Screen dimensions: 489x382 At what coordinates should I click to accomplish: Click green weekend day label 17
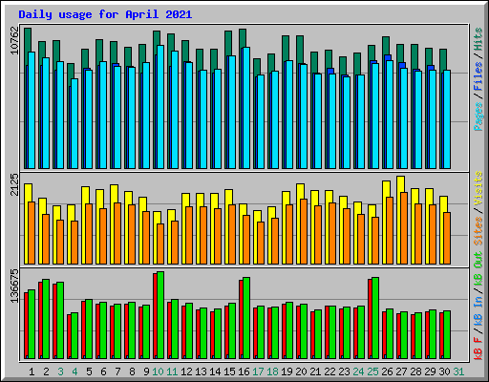point(258,371)
